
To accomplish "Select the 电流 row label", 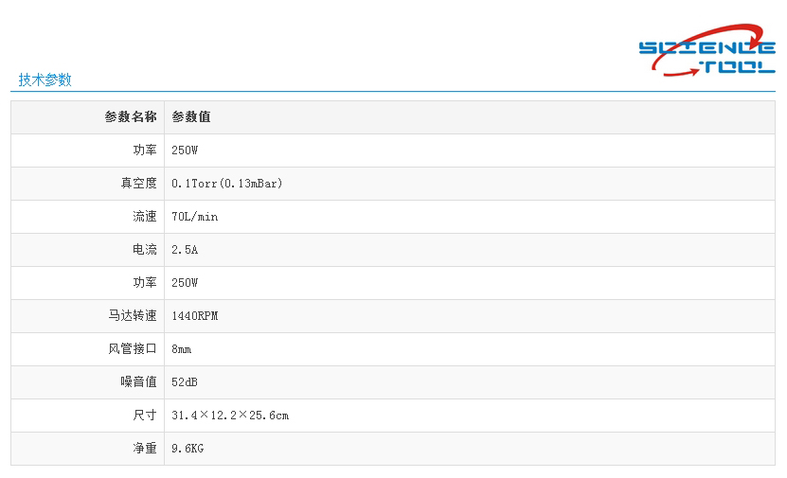I will [145, 250].
